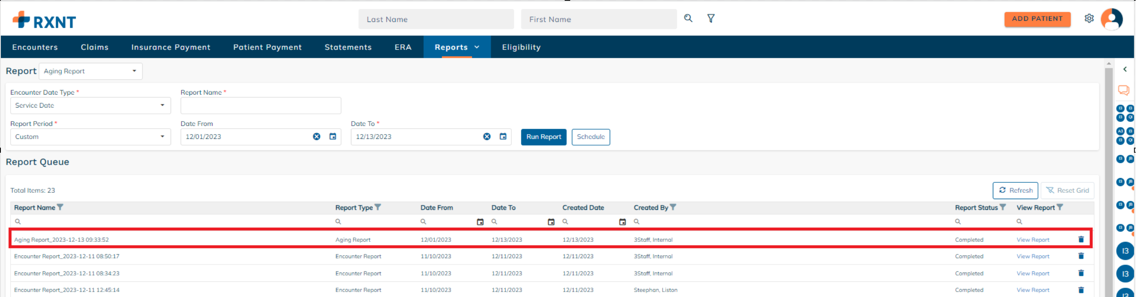Screen dimensions: 1136x297
Task: Filter the Report Type column
Action: click(378, 207)
